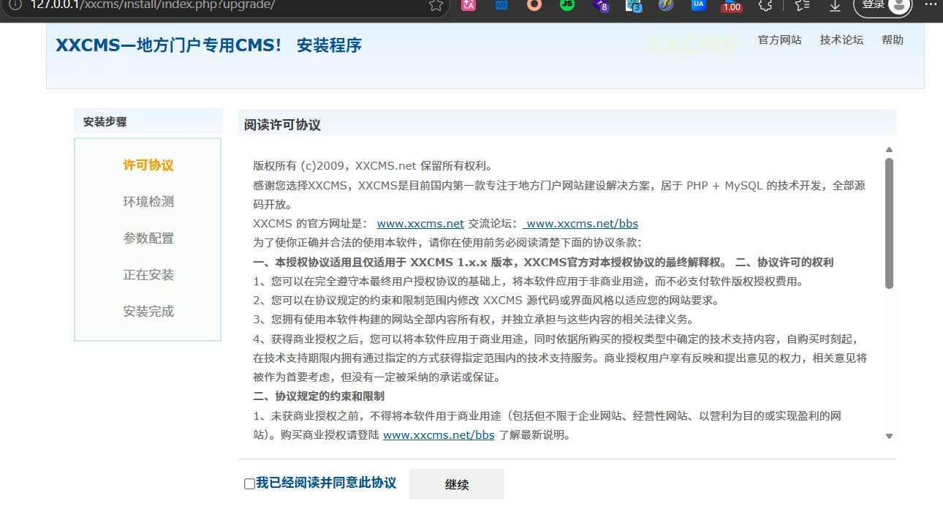Open the 技术论坛 link in header
This screenshot has width=943, height=531.
[x=841, y=39]
